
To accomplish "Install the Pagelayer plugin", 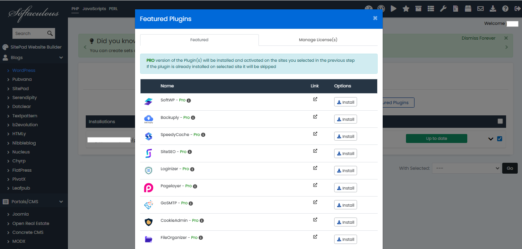I will 345,188.
